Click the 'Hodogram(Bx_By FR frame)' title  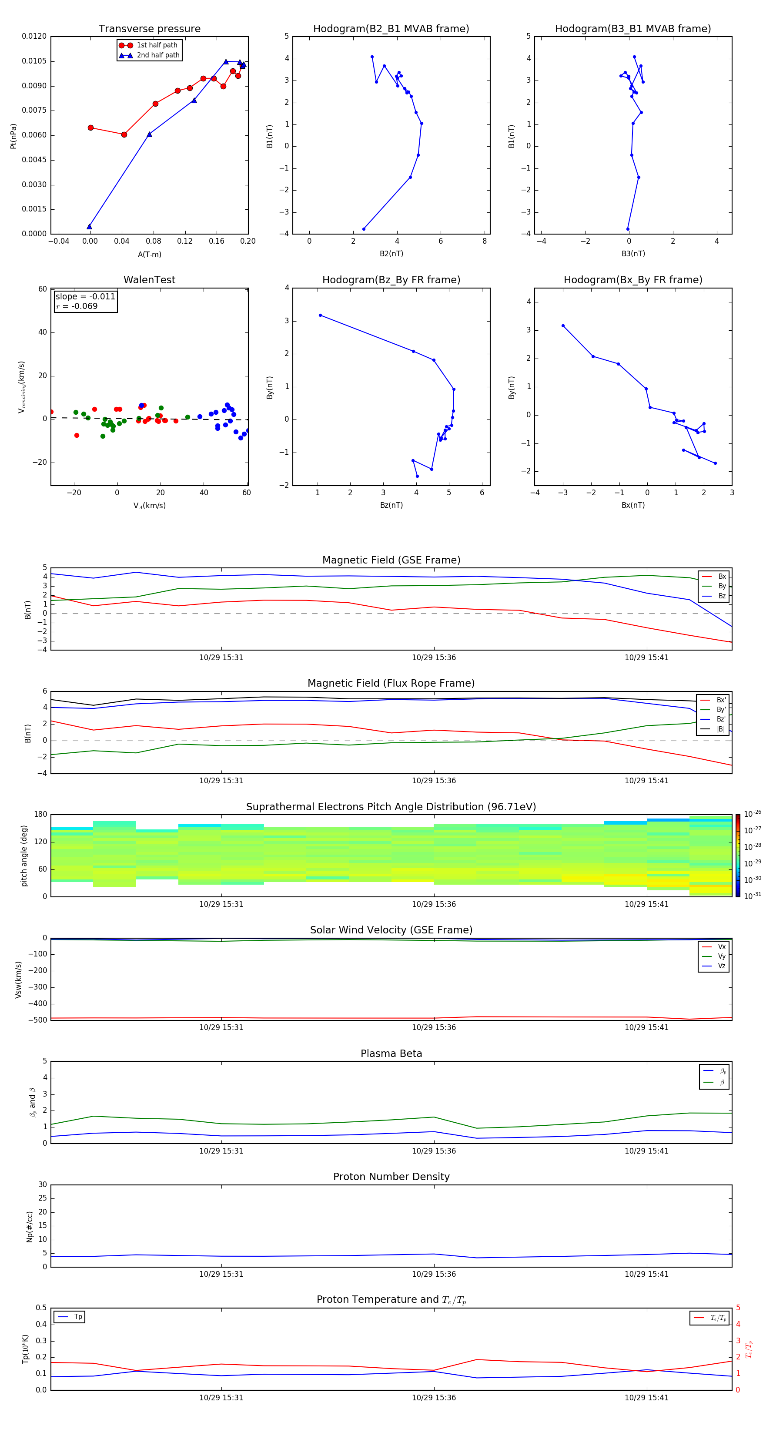coord(633,280)
